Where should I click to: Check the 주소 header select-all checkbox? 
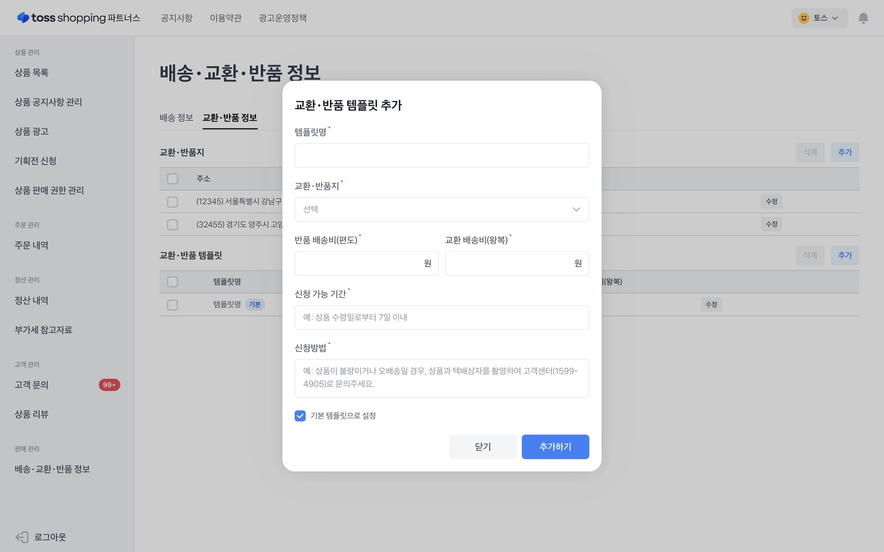point(172,179)
